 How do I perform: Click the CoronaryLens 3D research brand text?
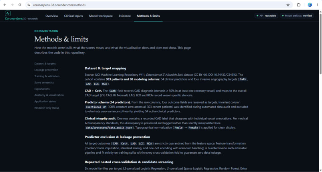21,19
